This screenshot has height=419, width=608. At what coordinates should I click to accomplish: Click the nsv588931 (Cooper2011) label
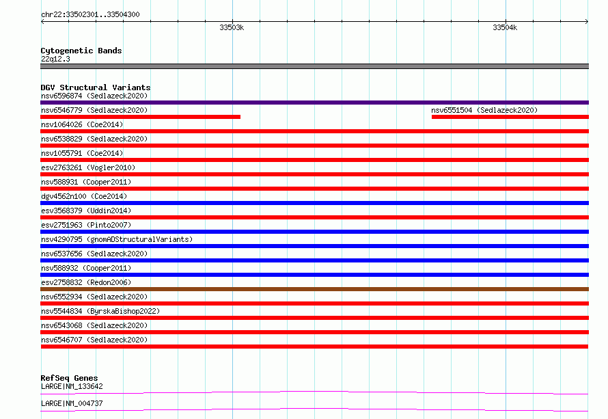tap(86, 182)
